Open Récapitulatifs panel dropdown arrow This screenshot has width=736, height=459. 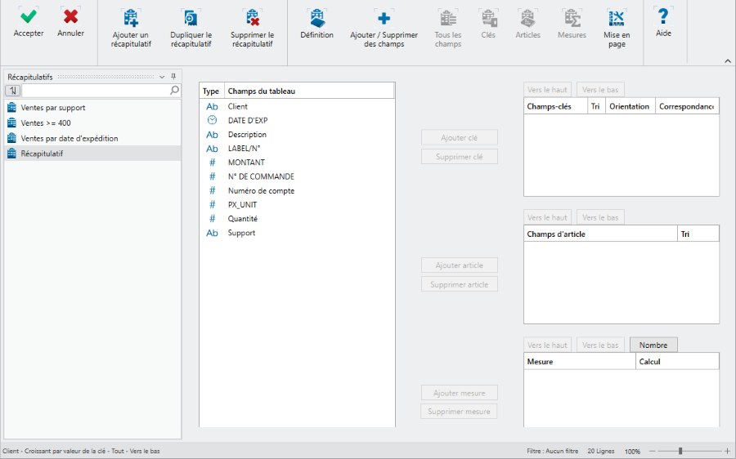(x=162, y=77)
